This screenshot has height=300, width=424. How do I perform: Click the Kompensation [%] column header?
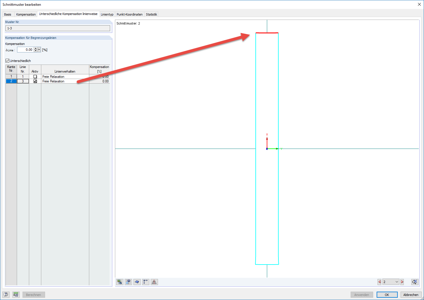[99, 69]
